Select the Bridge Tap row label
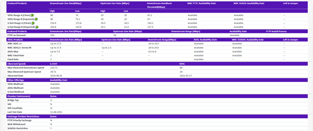Screen dimensions: 313x131 12,100
